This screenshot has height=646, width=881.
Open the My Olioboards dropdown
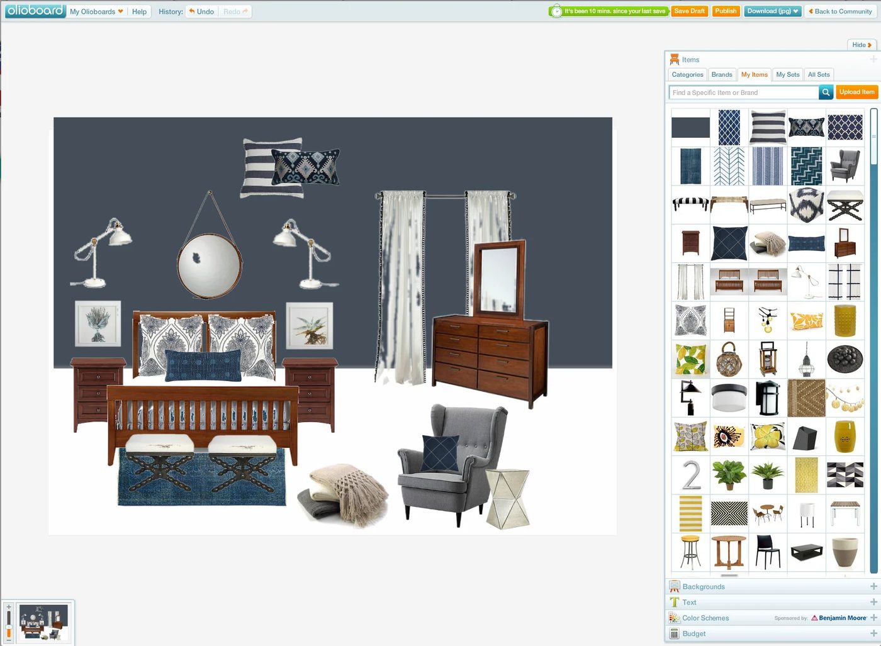[x=96, y=11]
